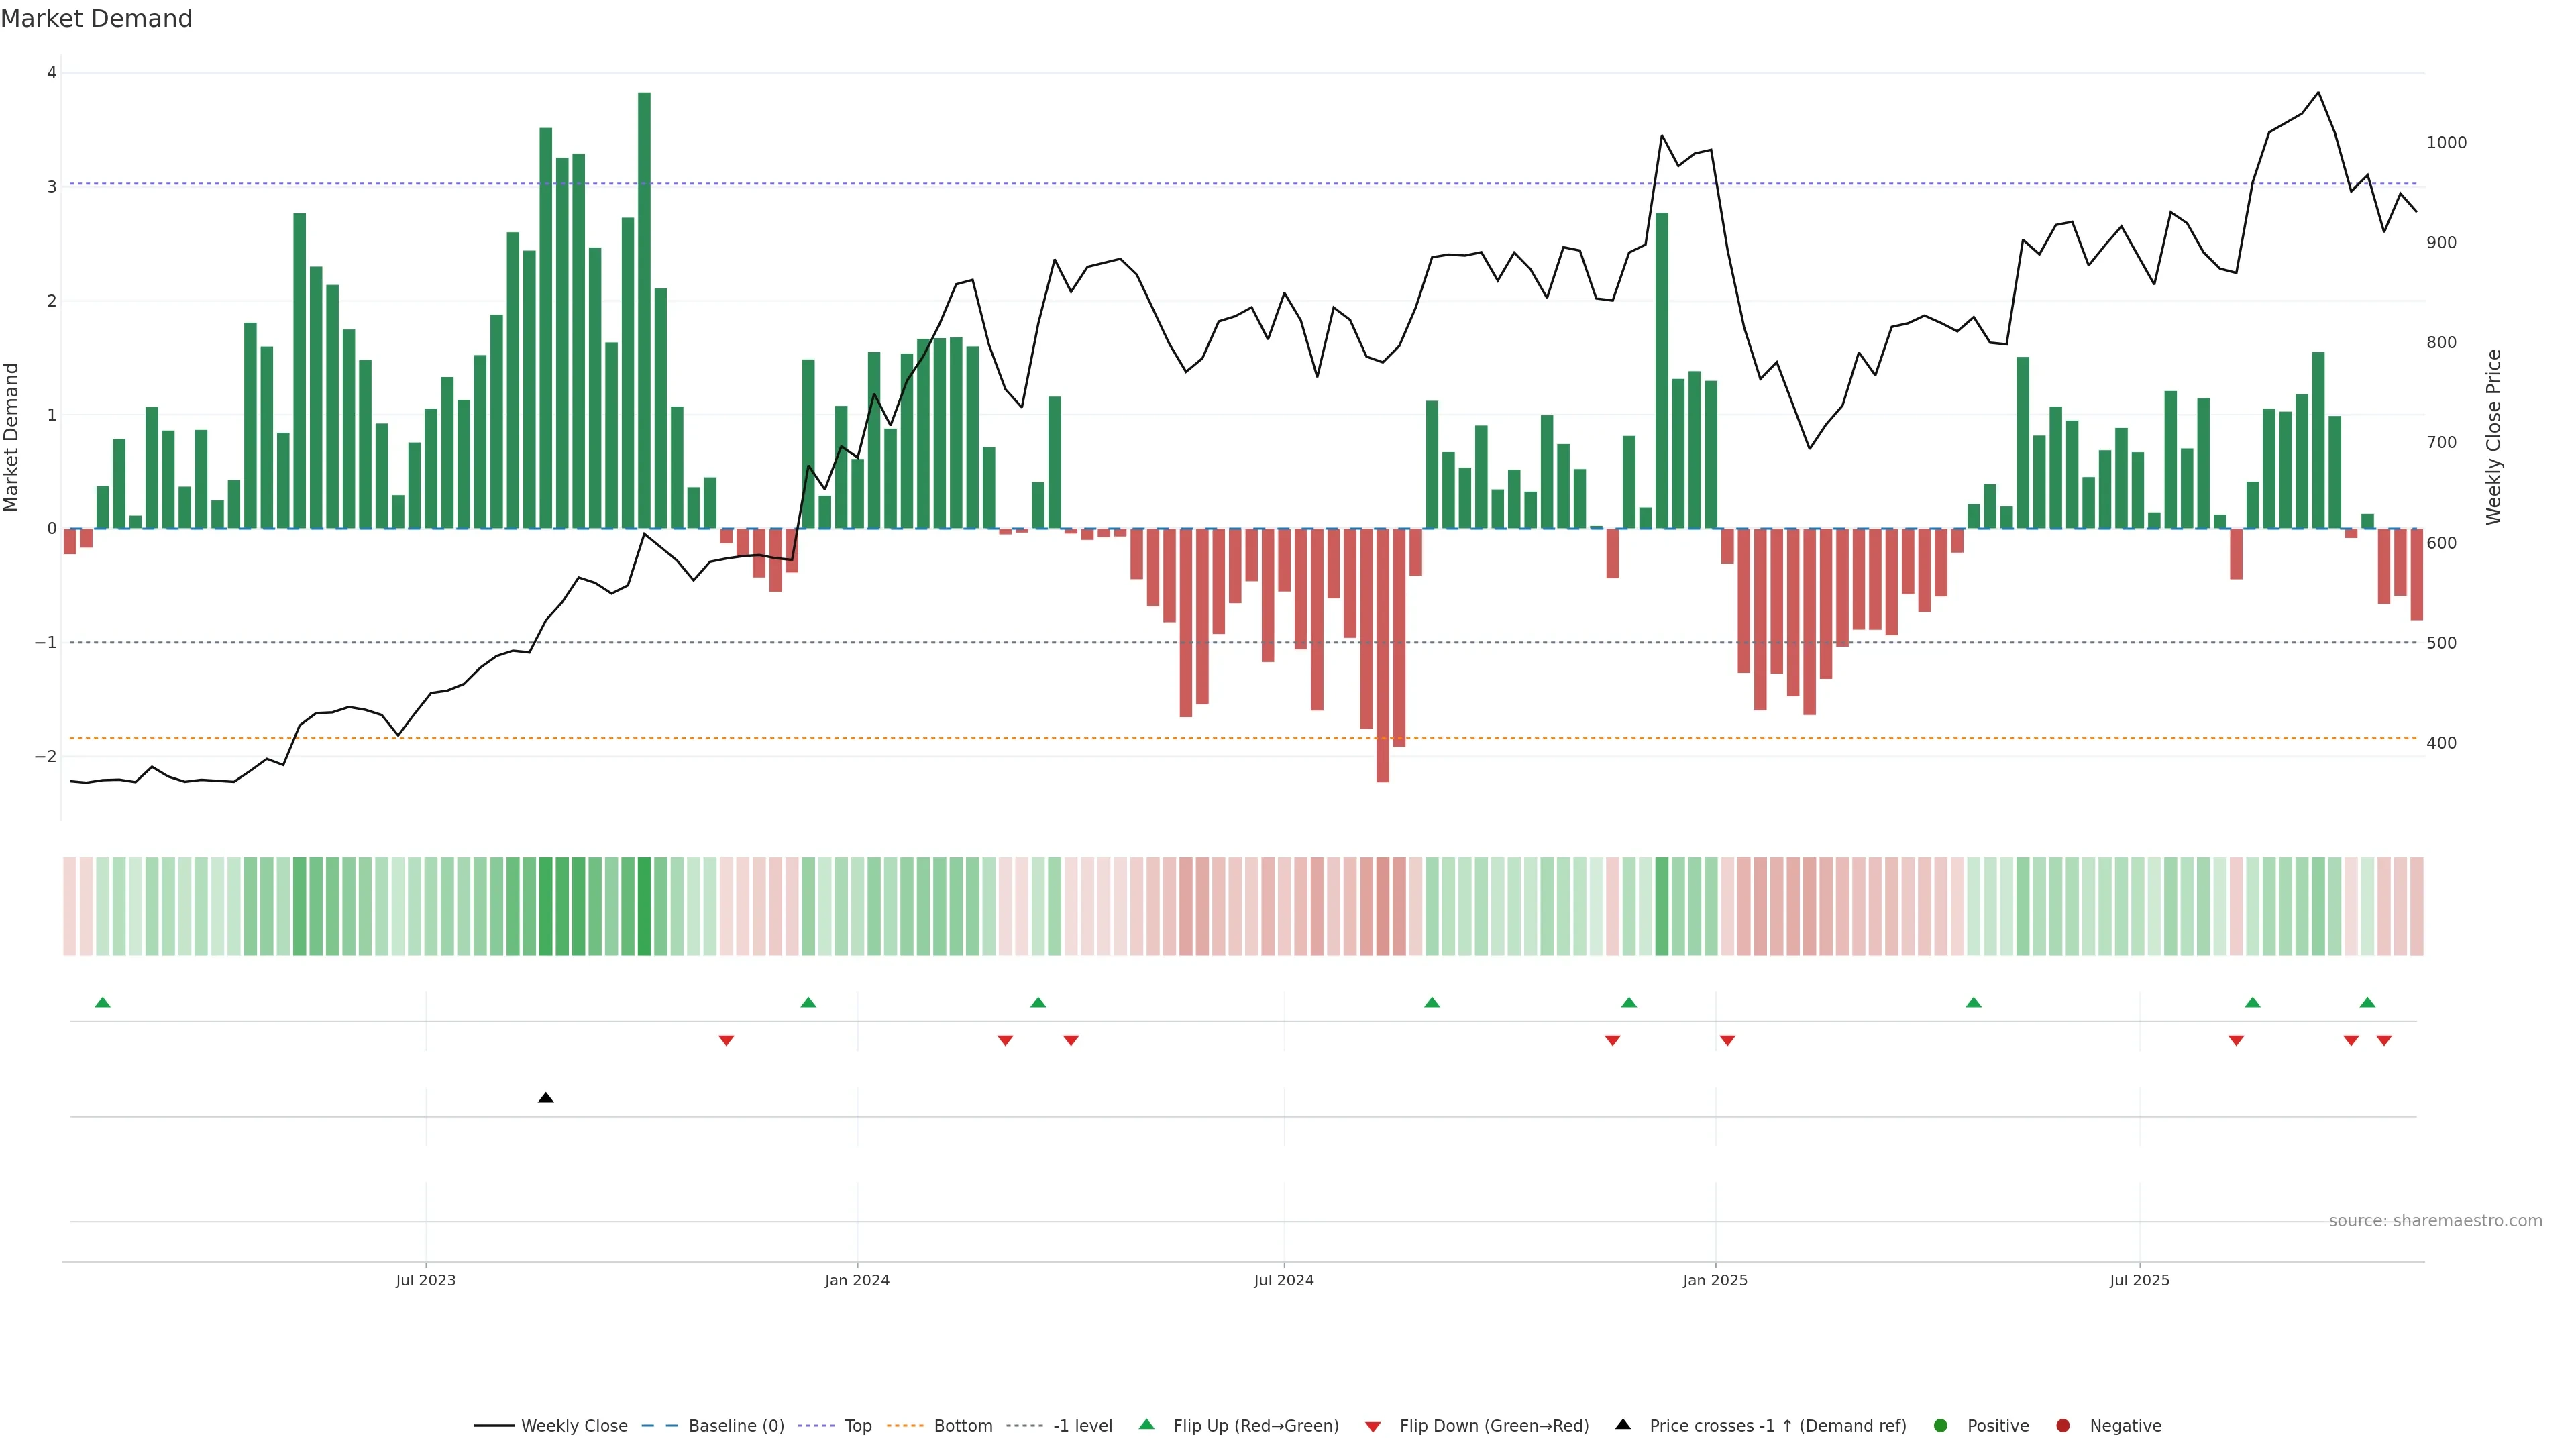This screenshot has height=1449, width=2576.
Task: Click the tallest green demand bar
Action: [644, 310]
